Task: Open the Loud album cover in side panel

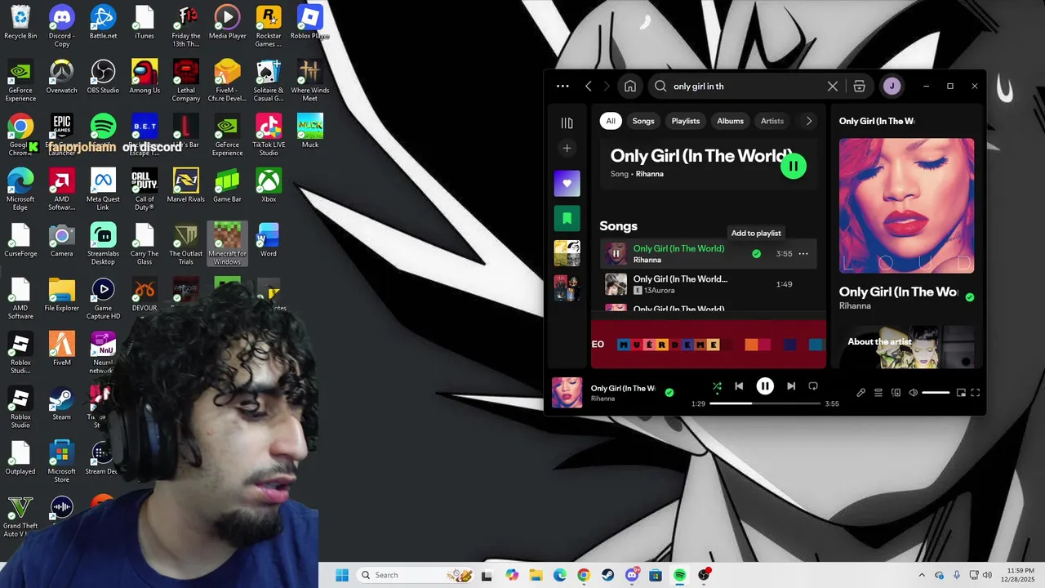Action: point(906,205)
